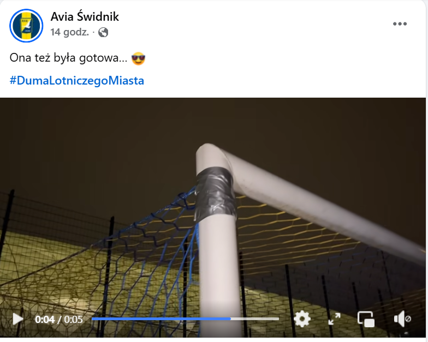The image size is (428, 342).
Task: Click the 14 godz. post timestamp
Action: [x=70, y=33]
